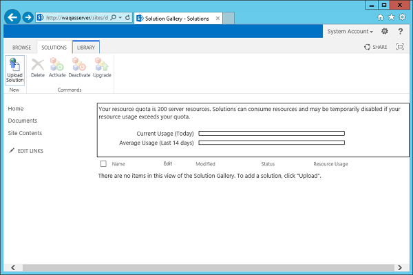Open a new blank browser tab
Viewport: 413px width, 275px height.
pyautogui.click(x=229, y=18)
